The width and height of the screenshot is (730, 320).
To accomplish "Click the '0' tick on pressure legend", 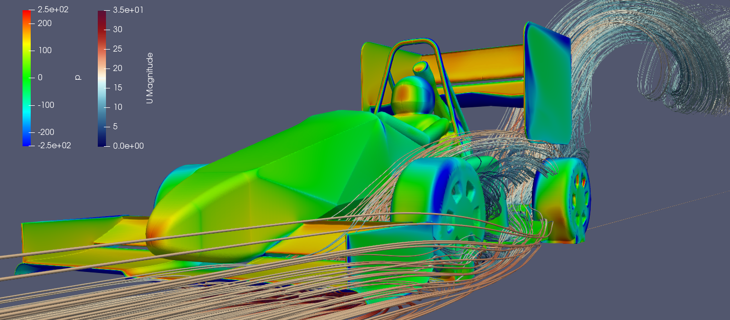I will (x=39, y=78).
